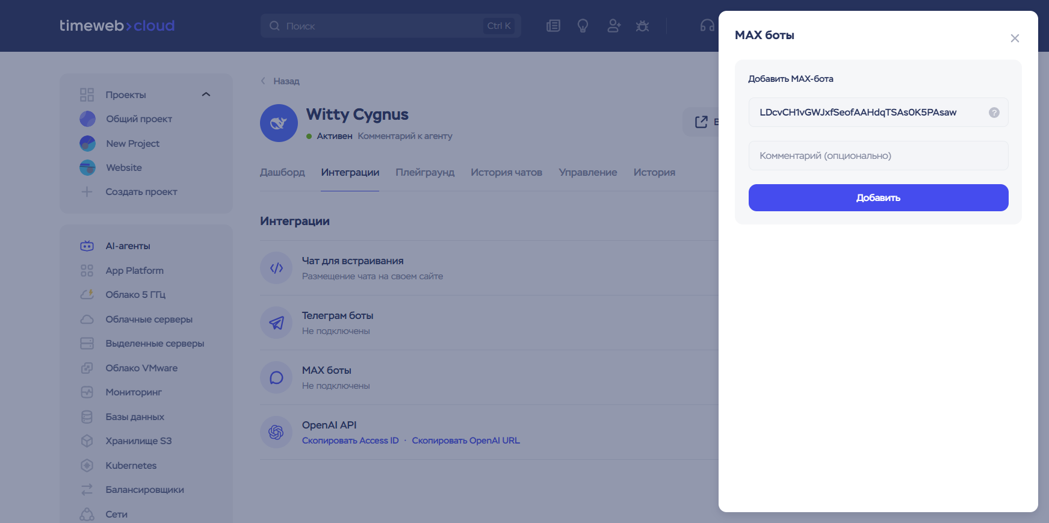Screen dimensions: 1049x523
Task: Click the Добавить button
Action: point(879,198)
